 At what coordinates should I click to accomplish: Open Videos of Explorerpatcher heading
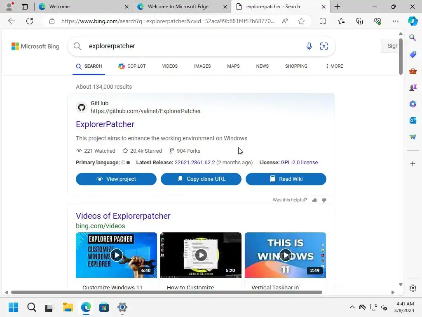tap(123, 216)
